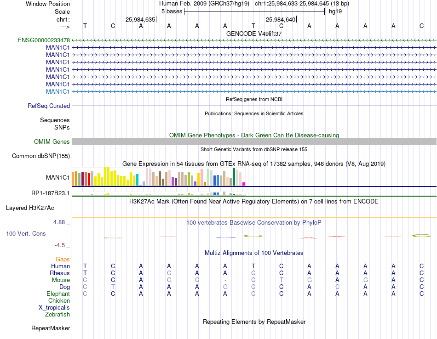Click the Scale label
437x339 pixels.
coord(62,11)
